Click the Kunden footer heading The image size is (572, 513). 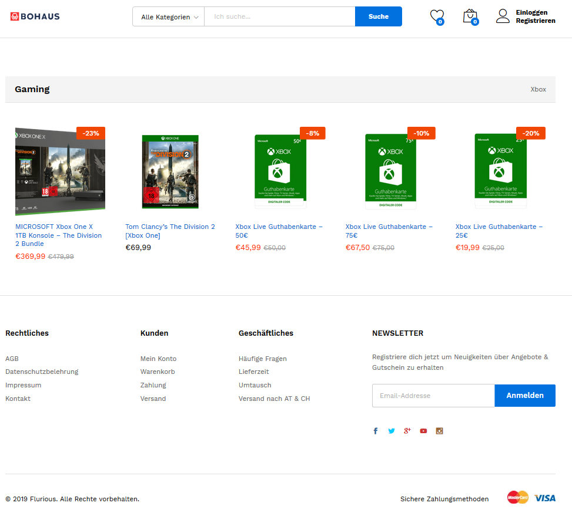point(154,333)
